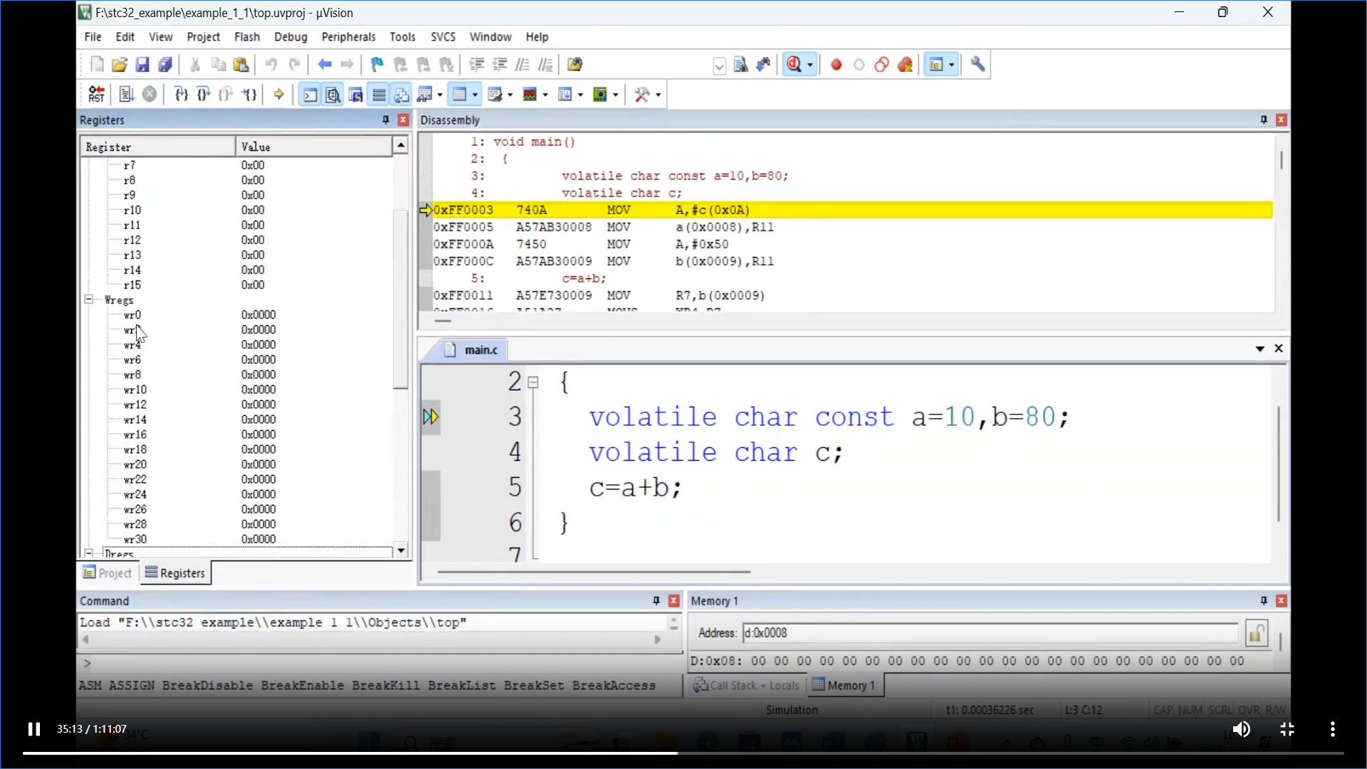The width and height of the screenshot is (1367, 769).
Task: Click the Open file folder icon
Action: (x=120, y=65)
